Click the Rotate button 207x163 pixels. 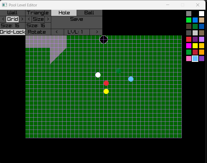click(38, 32)
